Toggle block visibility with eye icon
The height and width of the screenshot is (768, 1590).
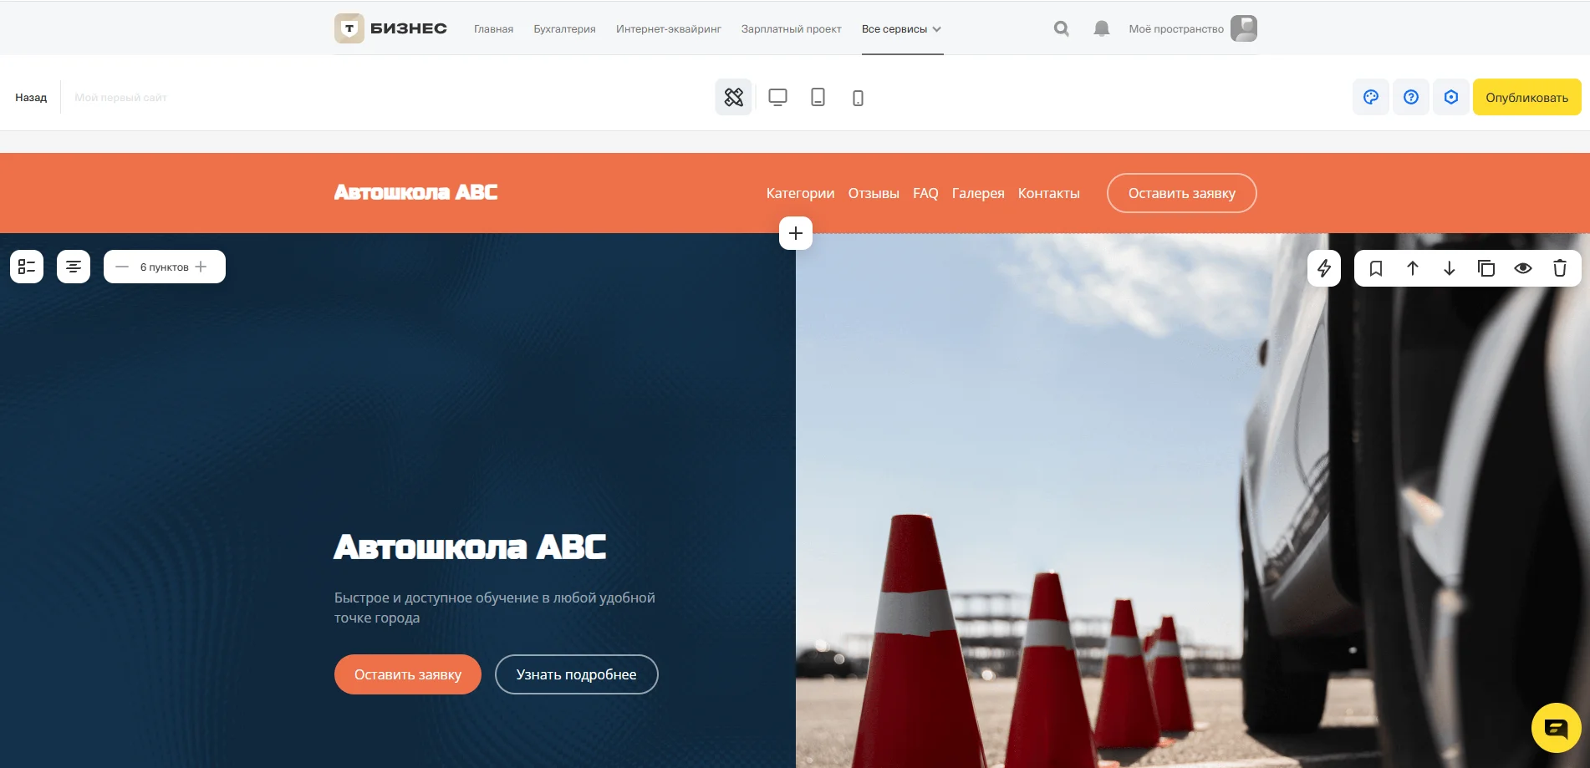coord(1523,268)
